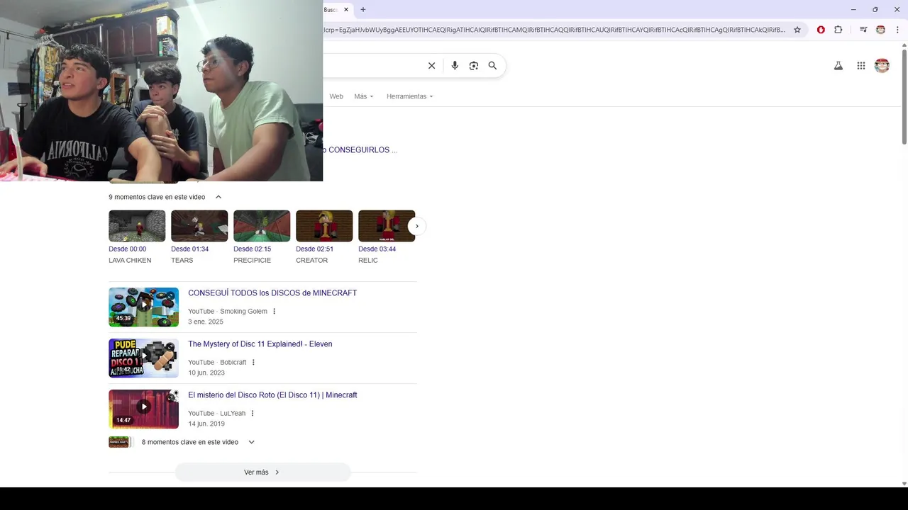
Task: Open the Herramientas dropdown
Action: pos(409,96)
